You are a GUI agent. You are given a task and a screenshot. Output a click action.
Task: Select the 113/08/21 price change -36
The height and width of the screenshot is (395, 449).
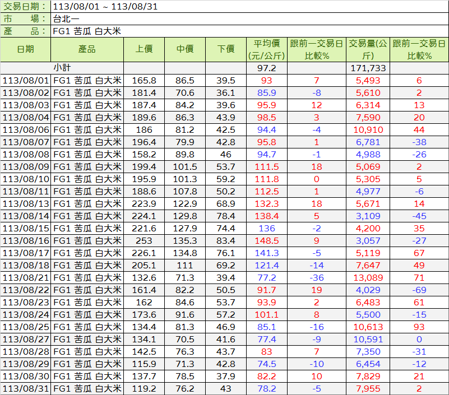[317, 277]
